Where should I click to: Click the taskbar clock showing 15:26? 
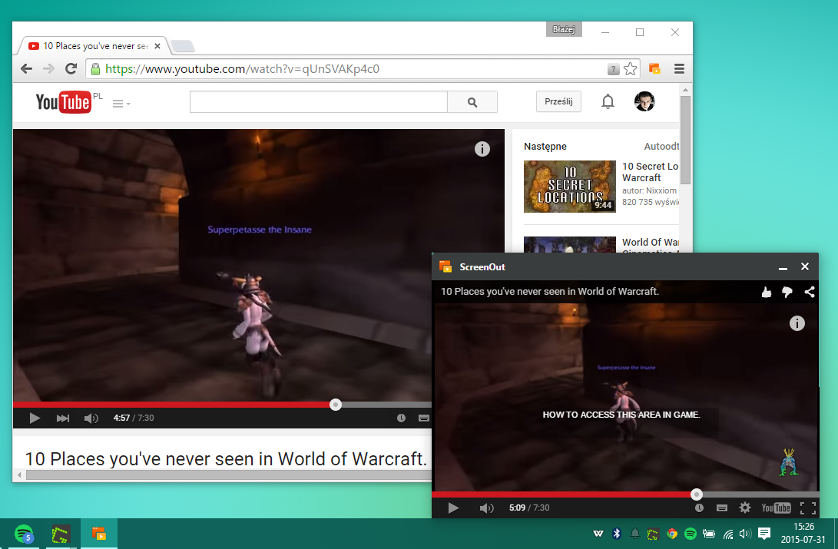coord(803,533)
